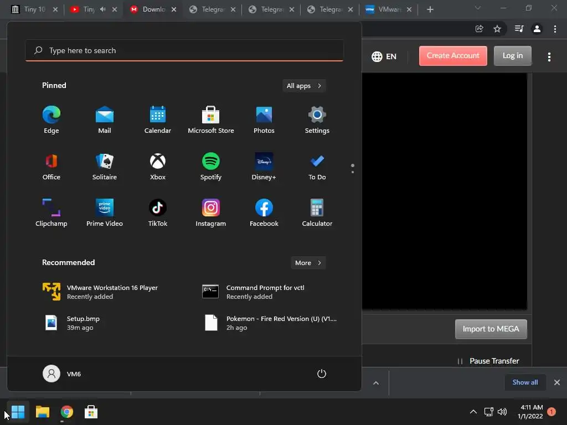Open Chrome media control icon

click(519, 29)
